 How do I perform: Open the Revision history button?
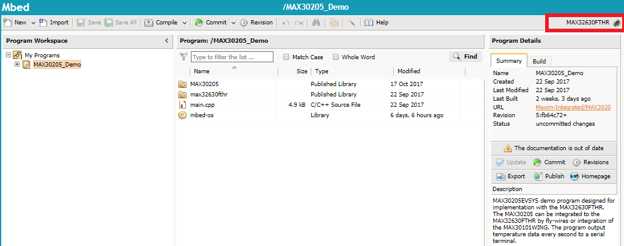[x=256, y=23]
